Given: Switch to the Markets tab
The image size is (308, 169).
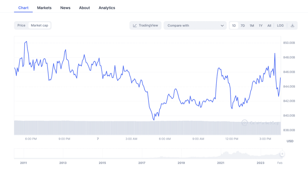Looking at the screenshot, I should 44,8.
